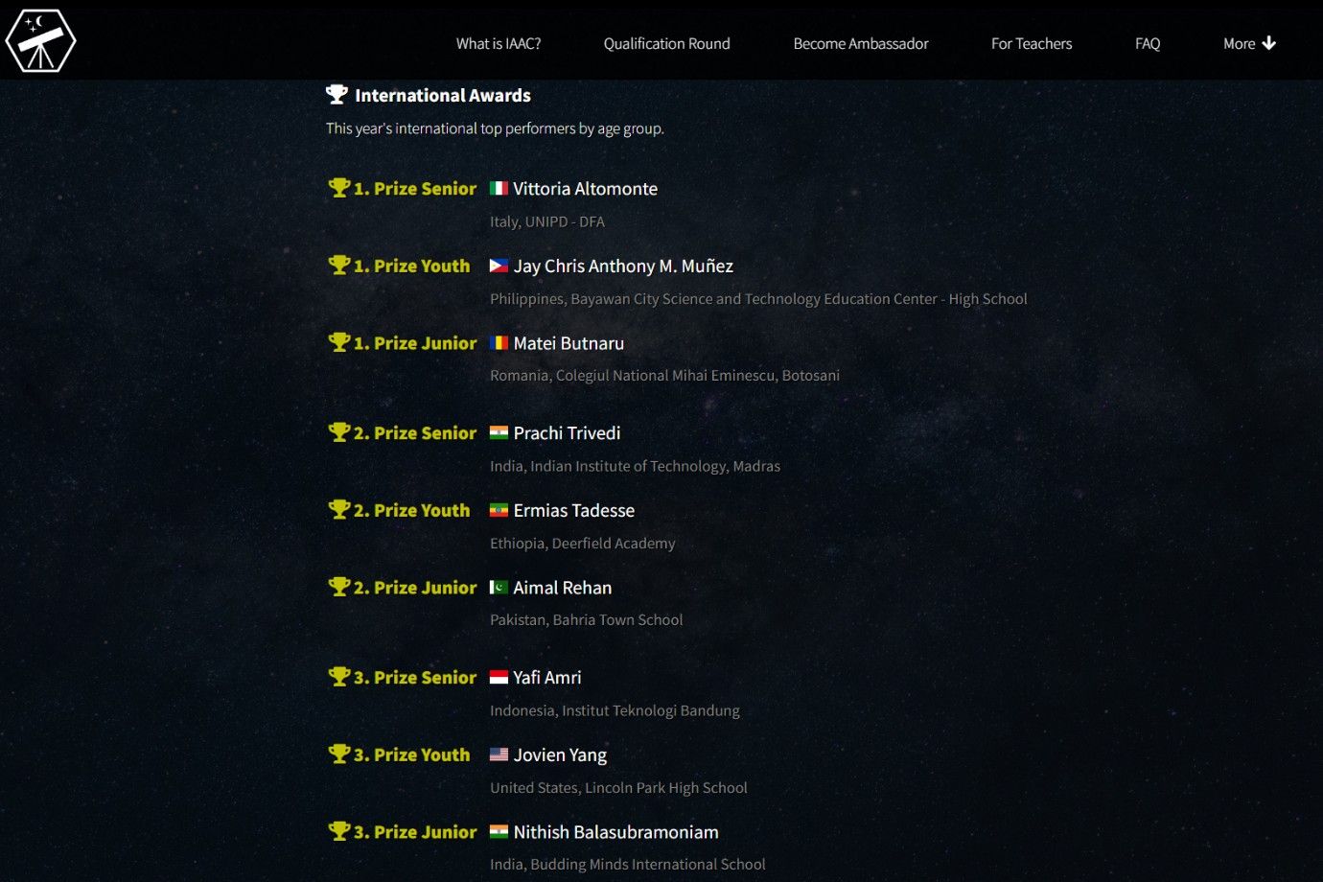
Task: Select the winner name Prachi Trivedi
Action: tap(567, 433)
